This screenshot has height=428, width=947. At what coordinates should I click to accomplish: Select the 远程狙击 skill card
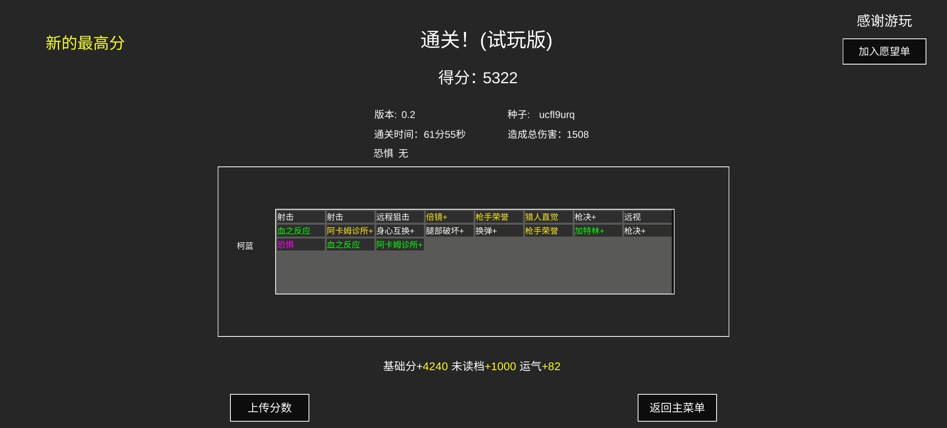pos(399,217)
